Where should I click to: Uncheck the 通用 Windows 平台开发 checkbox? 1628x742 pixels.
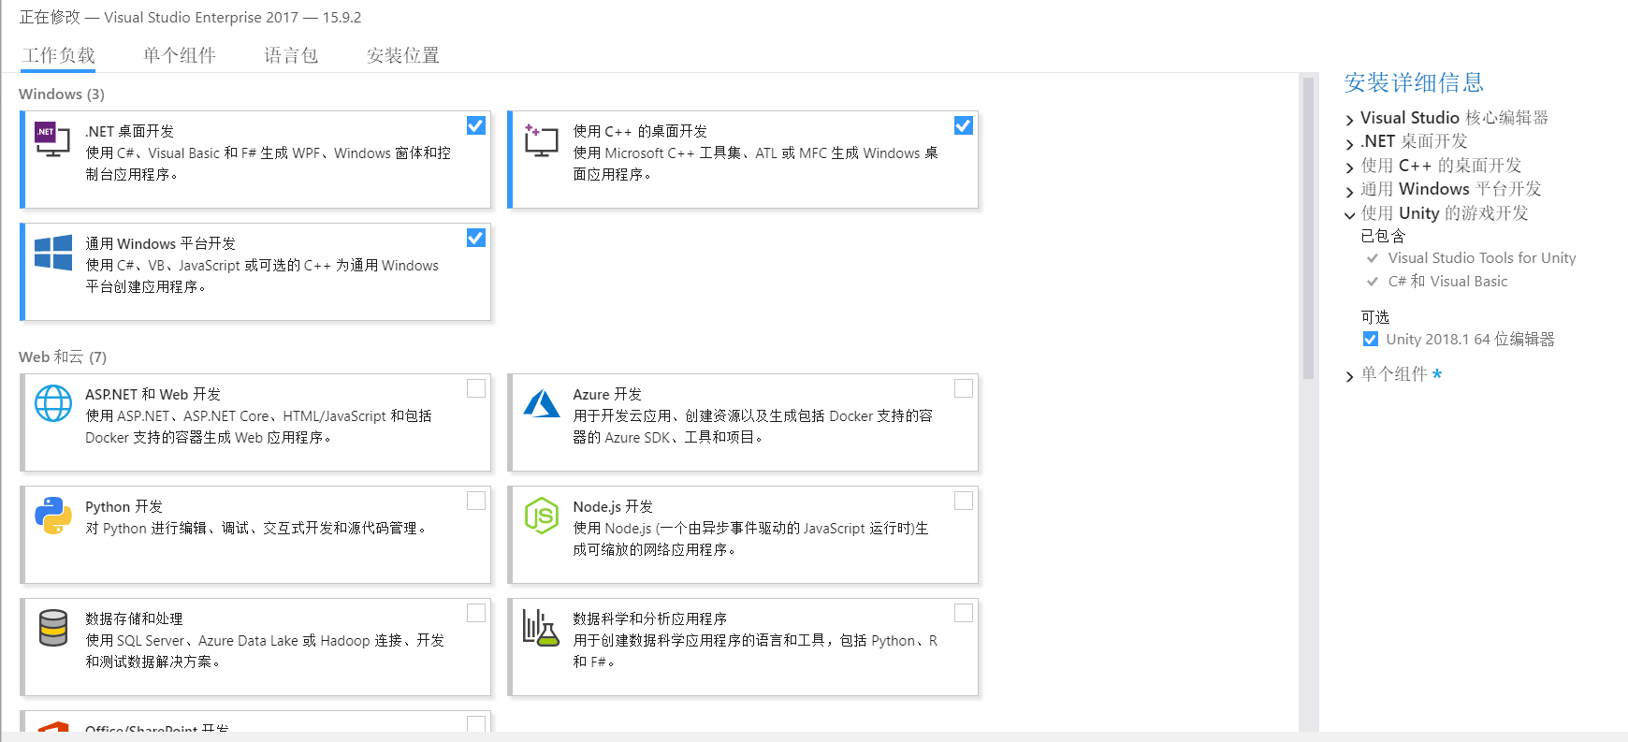click(476, 238)
